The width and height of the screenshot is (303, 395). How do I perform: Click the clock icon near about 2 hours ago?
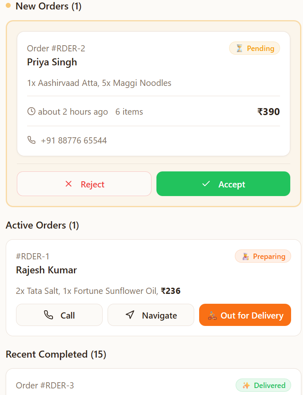point(31,111)
